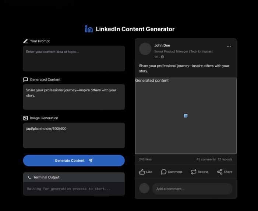The image size is (258, 211).
Task: Click the Share button on the post
Action: pos(225,172)
